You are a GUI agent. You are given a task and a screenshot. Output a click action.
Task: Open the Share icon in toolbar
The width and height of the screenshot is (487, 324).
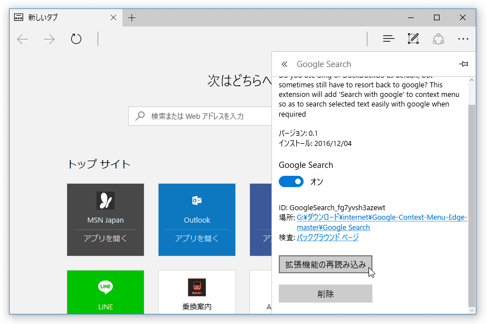click(x=438, y=39)
